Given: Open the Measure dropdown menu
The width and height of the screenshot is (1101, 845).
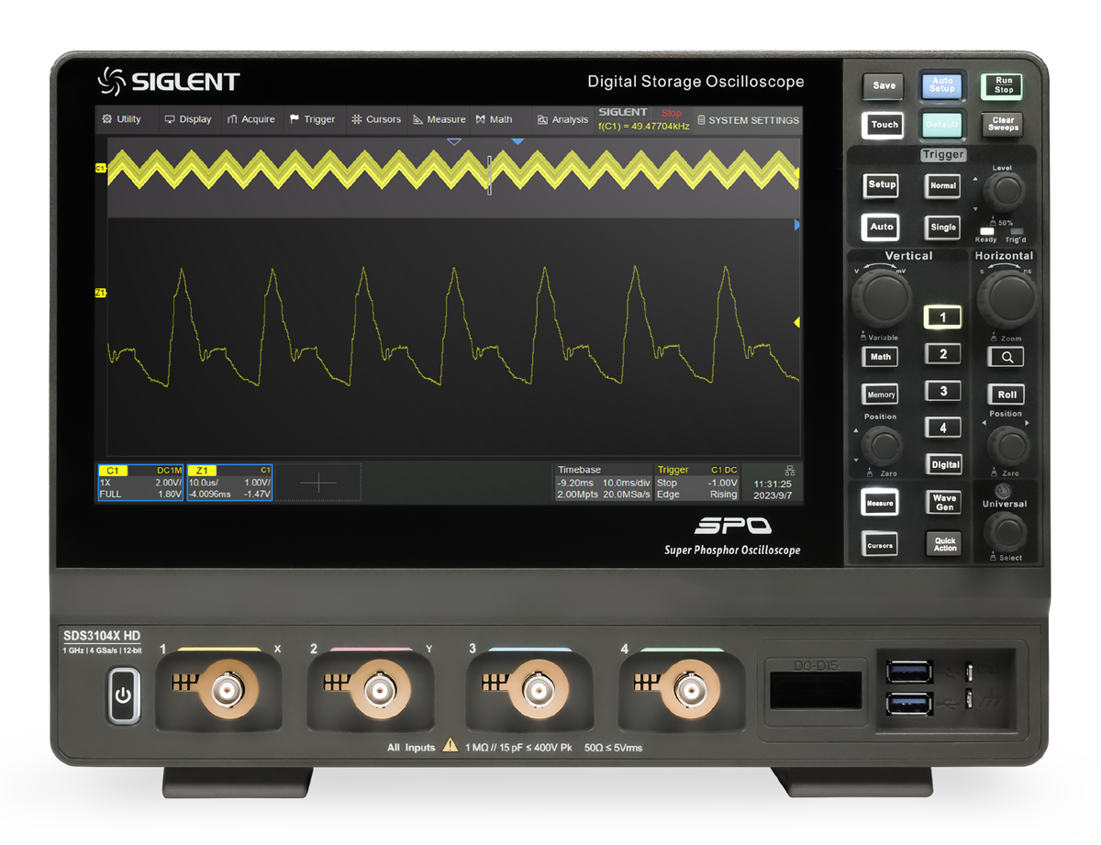Looking at the screenshot, I should coord(439,119).
